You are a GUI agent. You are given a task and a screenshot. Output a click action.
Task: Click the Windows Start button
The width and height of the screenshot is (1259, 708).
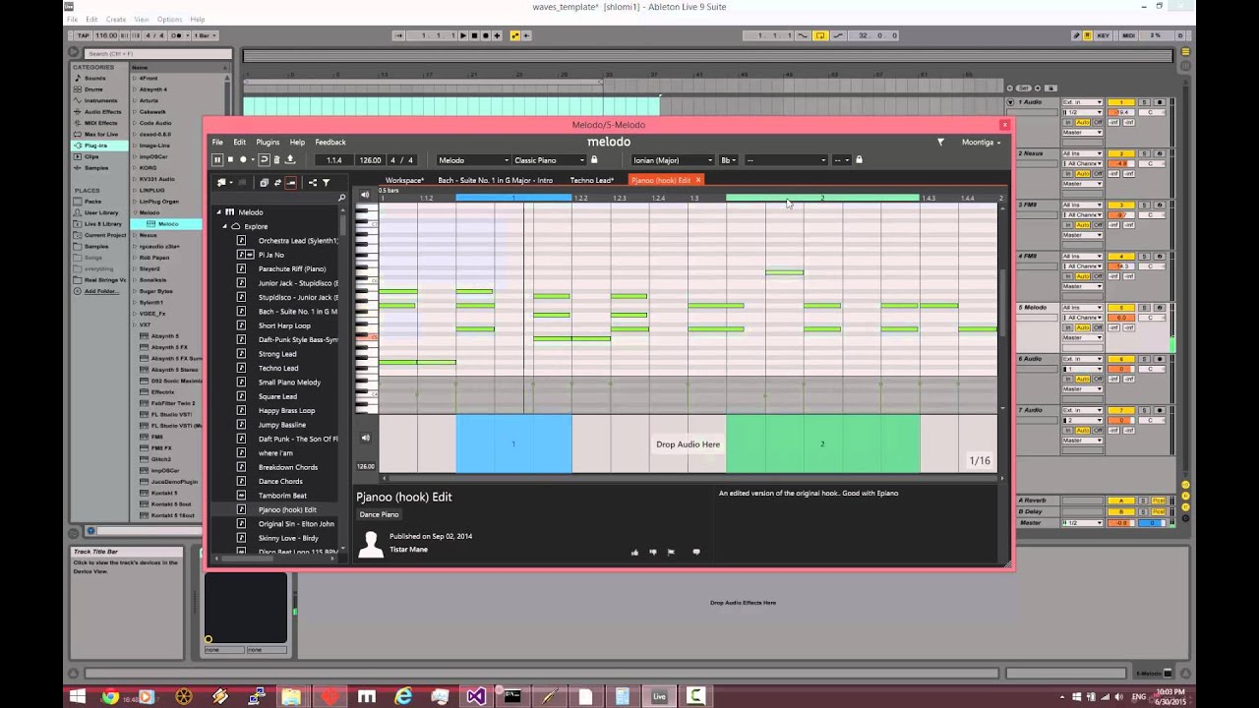pos(80,696)
